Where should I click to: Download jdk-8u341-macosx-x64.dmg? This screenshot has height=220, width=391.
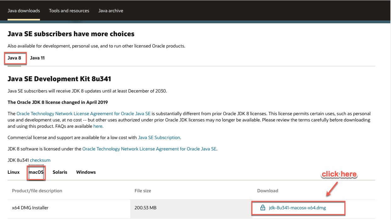(x=297, y=208)
